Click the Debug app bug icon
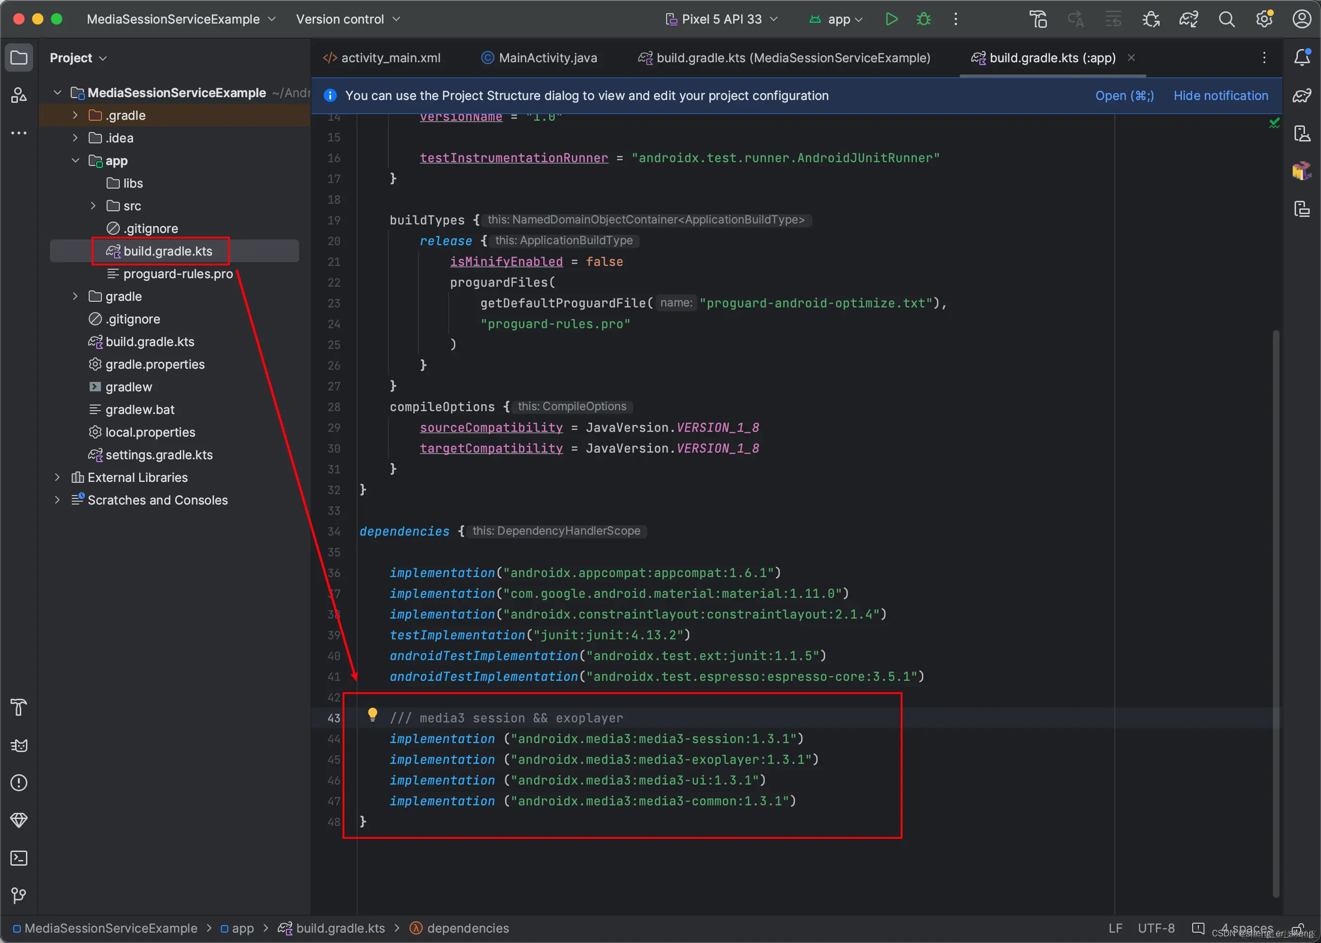 (x=923, y=19)
